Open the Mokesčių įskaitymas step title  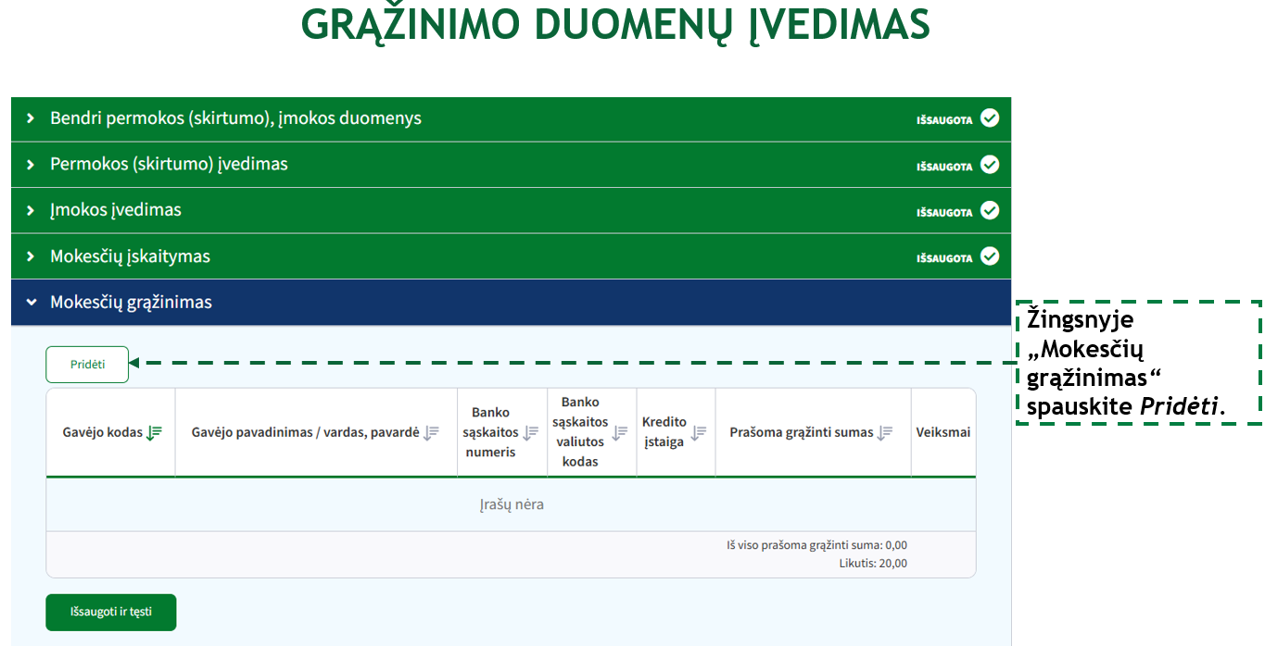[130, 256]
